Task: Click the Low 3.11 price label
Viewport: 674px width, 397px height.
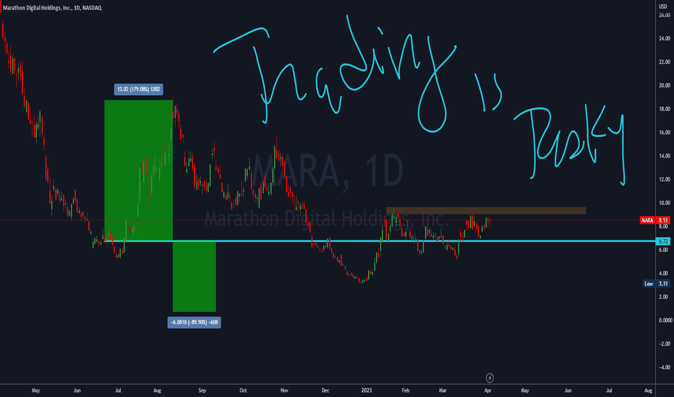Action: pos(657,284)
